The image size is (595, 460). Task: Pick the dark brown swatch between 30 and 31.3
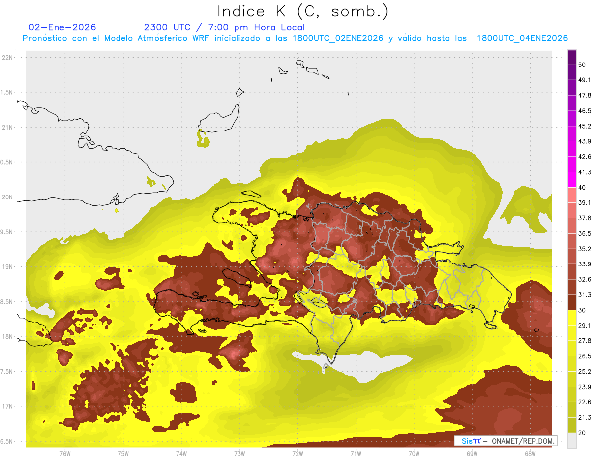[x=572, y=303]
